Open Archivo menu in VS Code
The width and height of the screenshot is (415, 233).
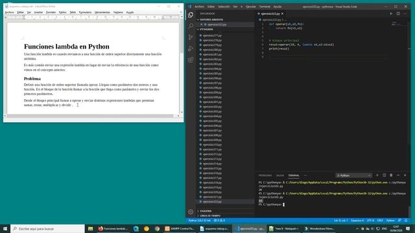(199, 6)
